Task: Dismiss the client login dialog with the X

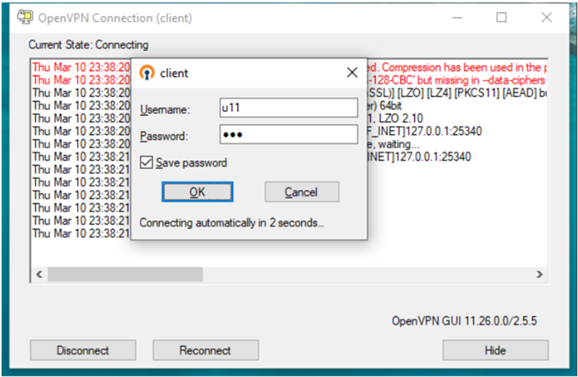Action: click(x=352, y=72)
